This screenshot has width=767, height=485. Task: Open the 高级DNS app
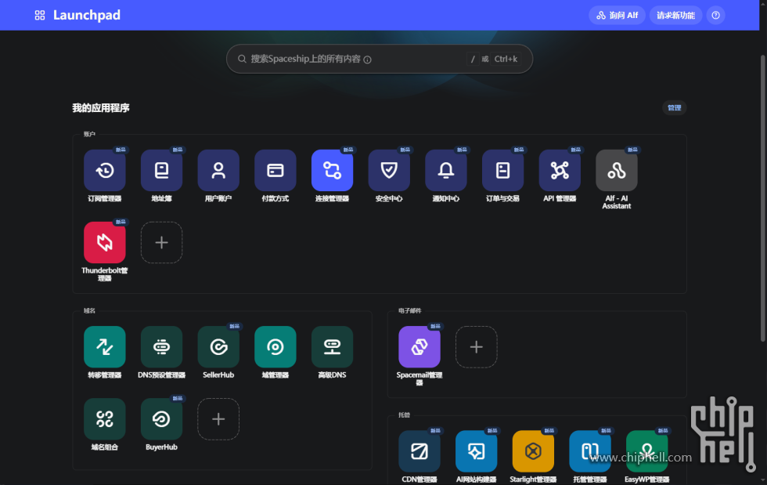point(332,347)
